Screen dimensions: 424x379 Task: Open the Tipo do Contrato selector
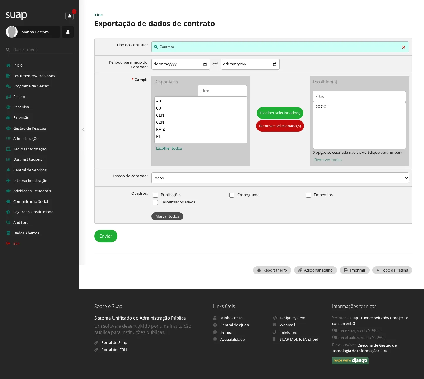pos(280,47)
